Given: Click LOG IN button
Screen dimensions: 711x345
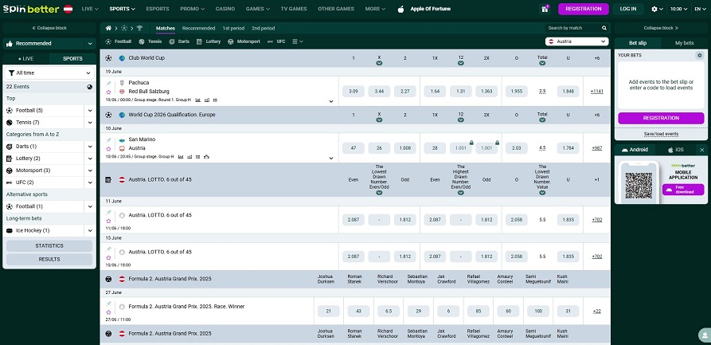Looking at the screenshot, I should (628, 9).
